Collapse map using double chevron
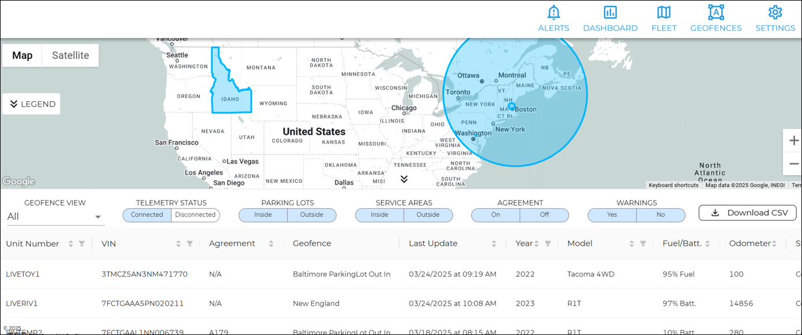This screenshot has height=335, width=802. point(404,180)
